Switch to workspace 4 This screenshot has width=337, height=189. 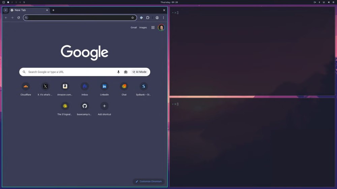(x=20, y=2)
